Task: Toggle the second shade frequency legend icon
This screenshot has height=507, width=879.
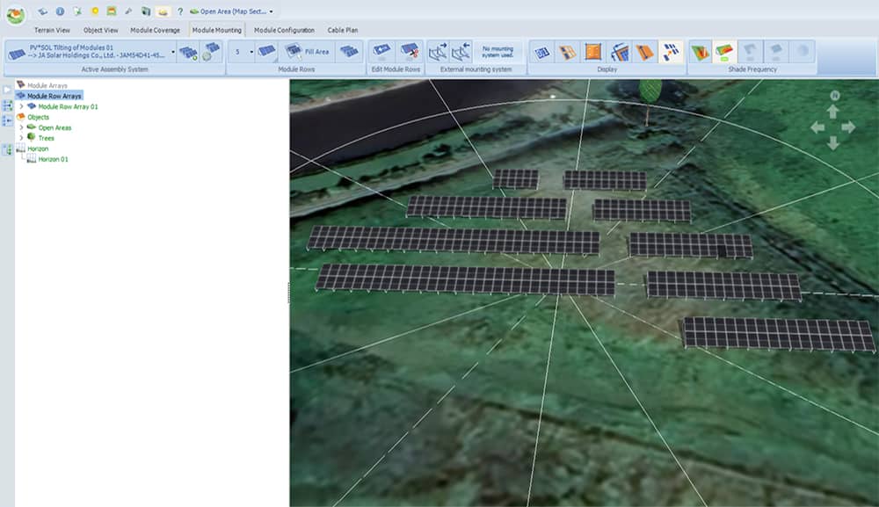Action: coord(724,52)
